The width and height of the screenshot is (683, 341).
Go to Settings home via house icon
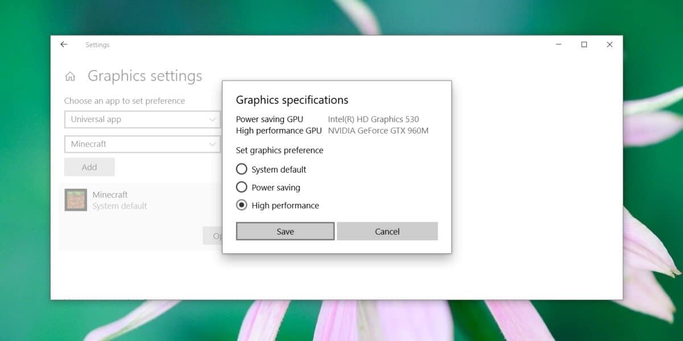(71, 76)
